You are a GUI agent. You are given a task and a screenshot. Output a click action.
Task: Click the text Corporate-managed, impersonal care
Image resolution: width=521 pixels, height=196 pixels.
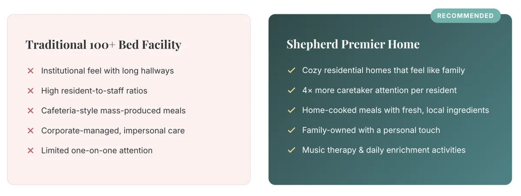click(x=113, y=131)
